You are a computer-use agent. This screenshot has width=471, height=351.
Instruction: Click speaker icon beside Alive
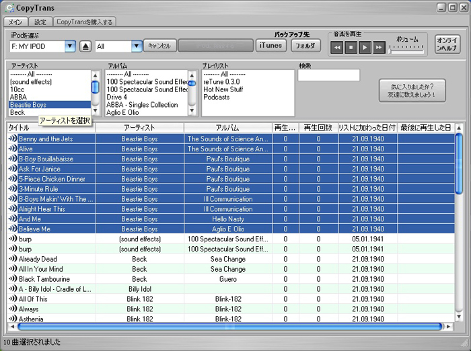click(x=13, y=149)
